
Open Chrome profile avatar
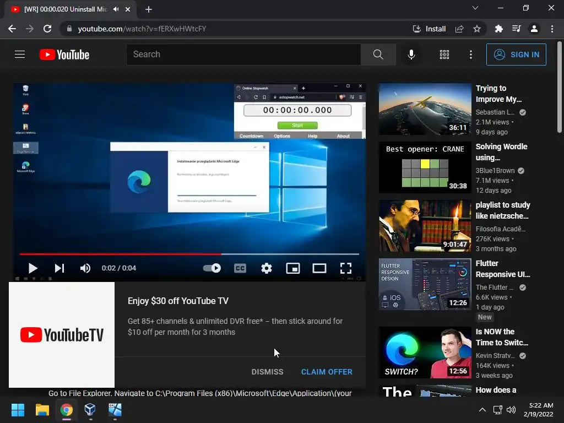click(x=534, y=29)
